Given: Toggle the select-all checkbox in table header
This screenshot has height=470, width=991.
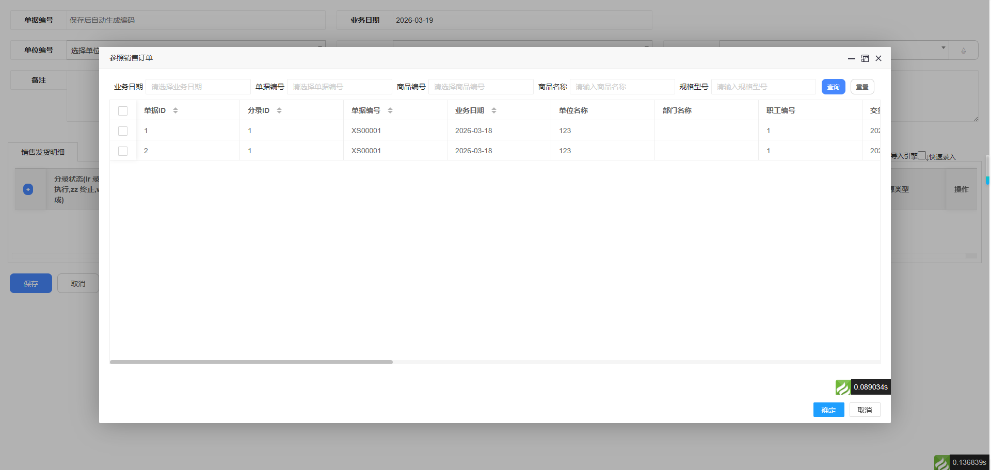Looking at the screenshot, I should 123,111.
